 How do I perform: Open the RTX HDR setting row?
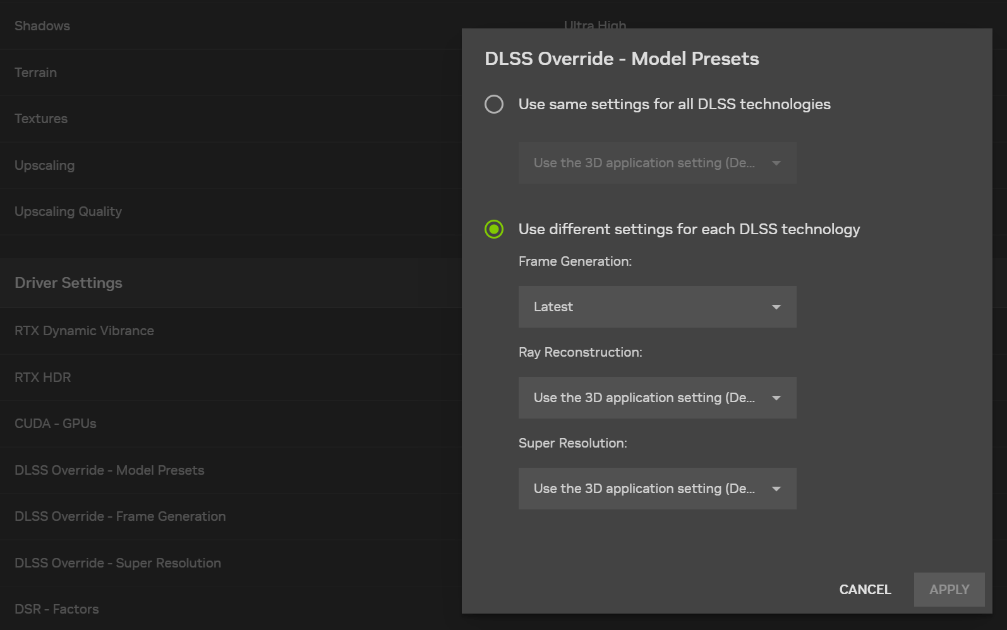pos(43,377)
